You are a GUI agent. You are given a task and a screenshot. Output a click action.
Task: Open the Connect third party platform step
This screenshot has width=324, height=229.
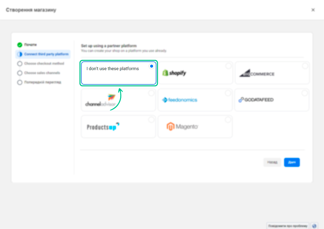click(x=43, y=54)
